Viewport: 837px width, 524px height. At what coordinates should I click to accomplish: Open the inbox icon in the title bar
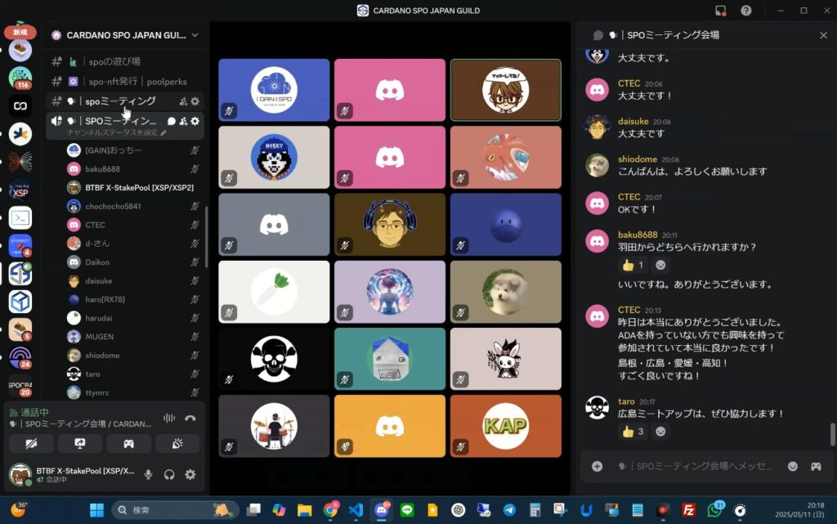[721, 11]
